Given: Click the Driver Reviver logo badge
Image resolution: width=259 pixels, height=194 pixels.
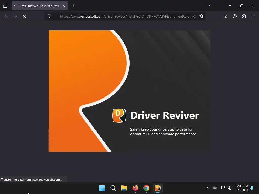Looking at the screenshot, I should click(119, 115).
